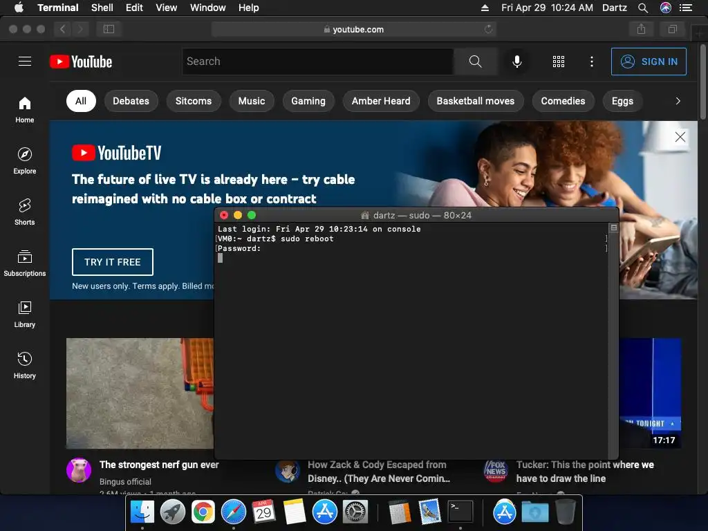Go back in Safari toolbar
The width and height of the screenshot is (708, 531).
(x=63, y=29)
